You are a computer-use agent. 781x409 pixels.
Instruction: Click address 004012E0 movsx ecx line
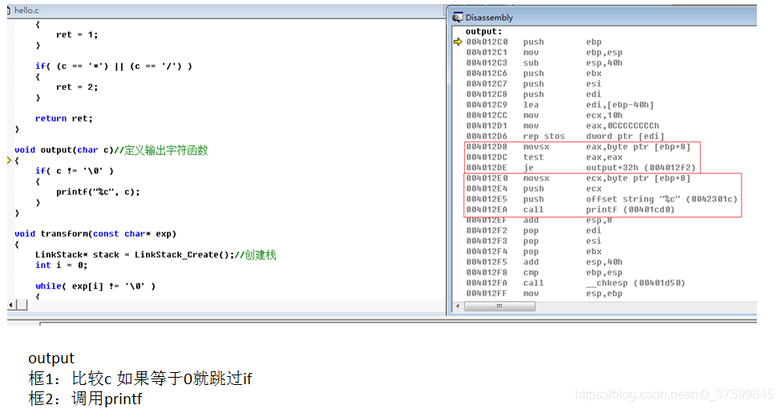[579, 178]
